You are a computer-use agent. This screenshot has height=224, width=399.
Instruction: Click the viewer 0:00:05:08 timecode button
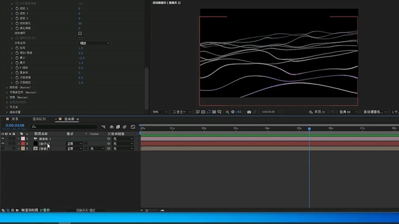[x=268, y=112]
